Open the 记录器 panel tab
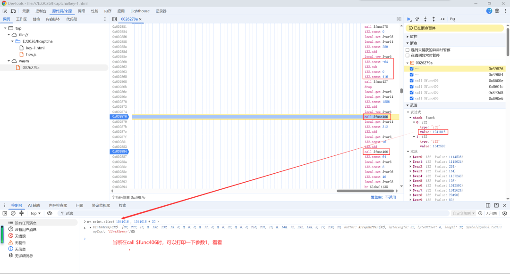Image resolution: width=510 pixels, height=274 pixels. (x=161, y=11)
